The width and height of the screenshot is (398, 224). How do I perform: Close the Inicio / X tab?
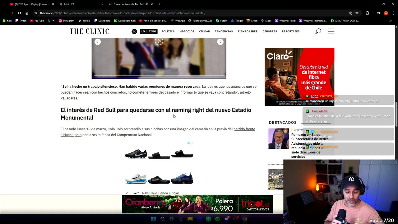coord(102,4)
